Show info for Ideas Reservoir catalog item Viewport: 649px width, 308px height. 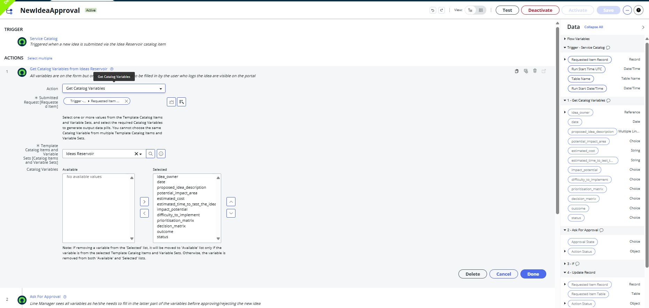tap(161, 154)
